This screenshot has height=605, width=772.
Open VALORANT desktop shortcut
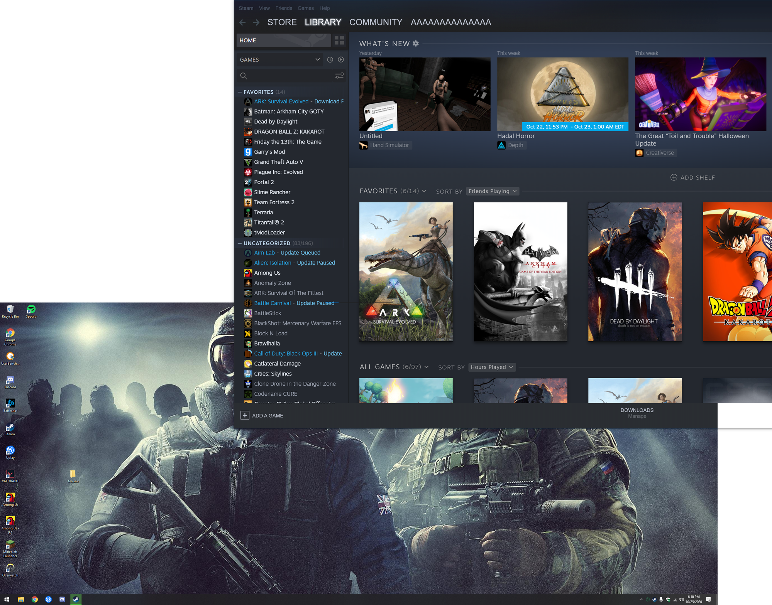click(x=10, y=476)
